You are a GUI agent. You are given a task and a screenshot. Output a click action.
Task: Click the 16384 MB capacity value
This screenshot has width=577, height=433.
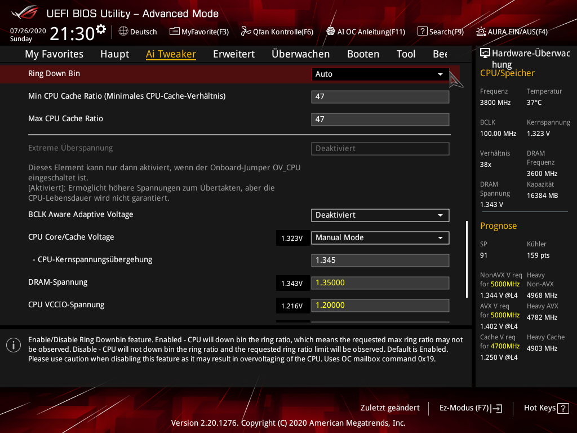542,196
